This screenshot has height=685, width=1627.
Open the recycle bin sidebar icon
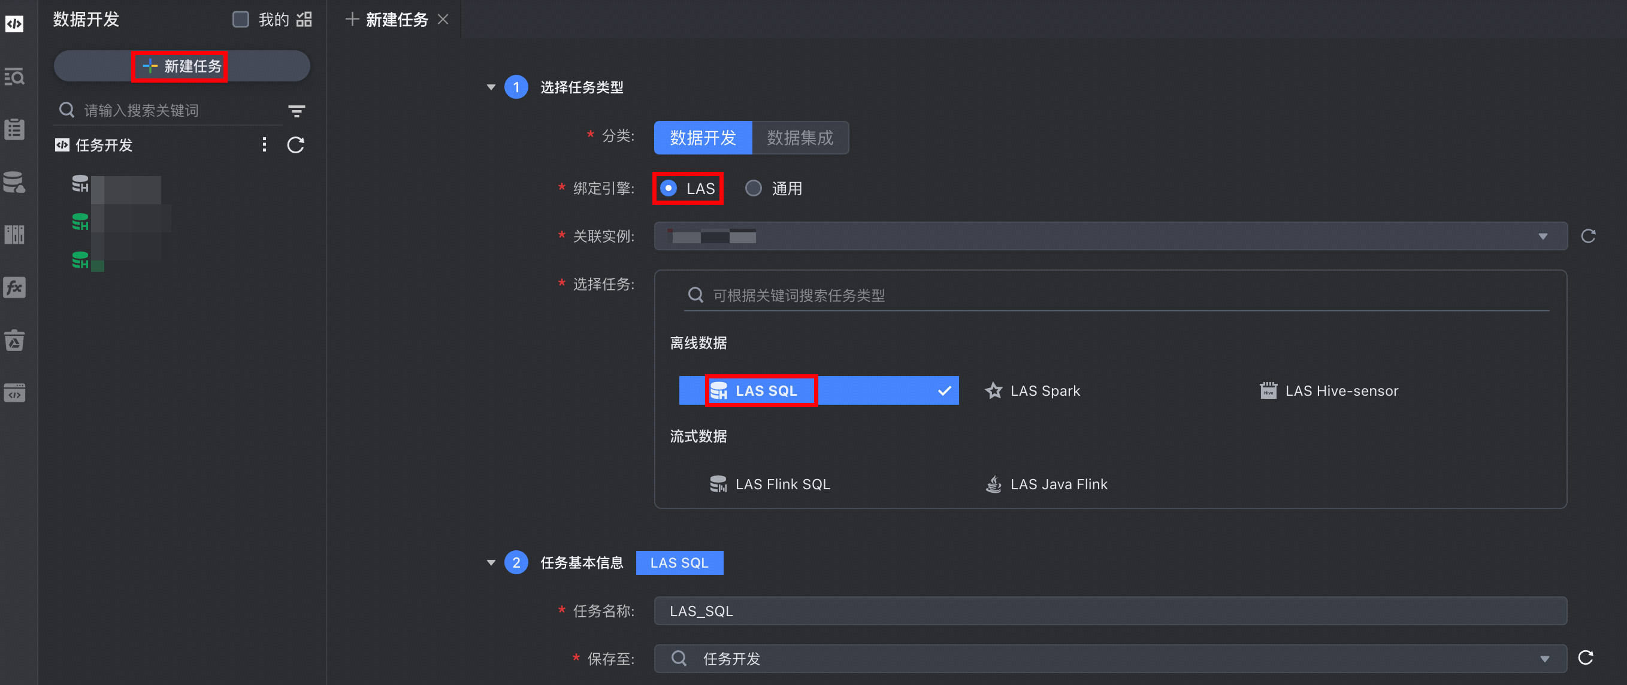(x=14, y=341)
